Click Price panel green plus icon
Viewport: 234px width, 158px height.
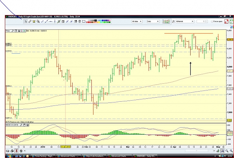coord(24,31)
